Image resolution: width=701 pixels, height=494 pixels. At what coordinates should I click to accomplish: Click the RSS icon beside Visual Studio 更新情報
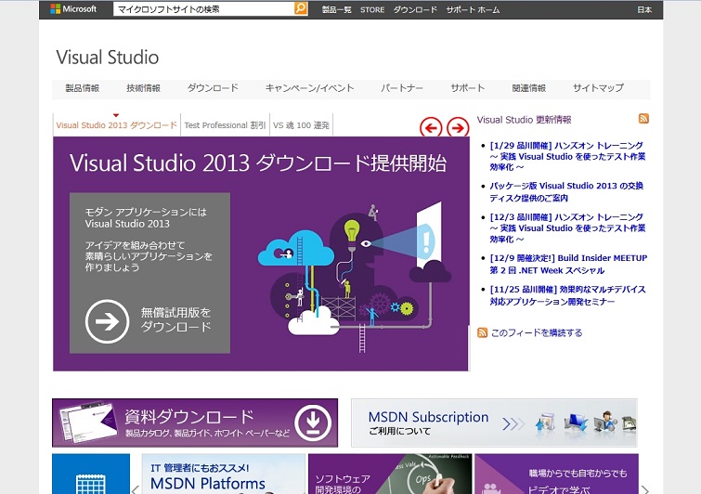pyautogui.click(x=643, y=119)
